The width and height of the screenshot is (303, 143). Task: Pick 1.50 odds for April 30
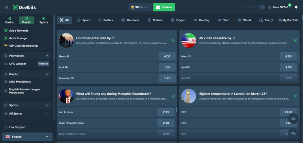click(167, 67)
